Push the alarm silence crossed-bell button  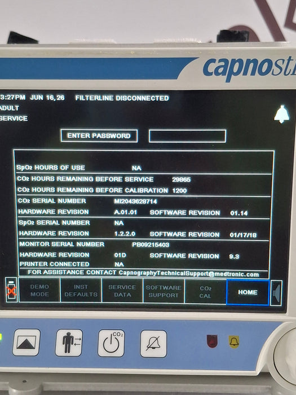pos(153,344)
